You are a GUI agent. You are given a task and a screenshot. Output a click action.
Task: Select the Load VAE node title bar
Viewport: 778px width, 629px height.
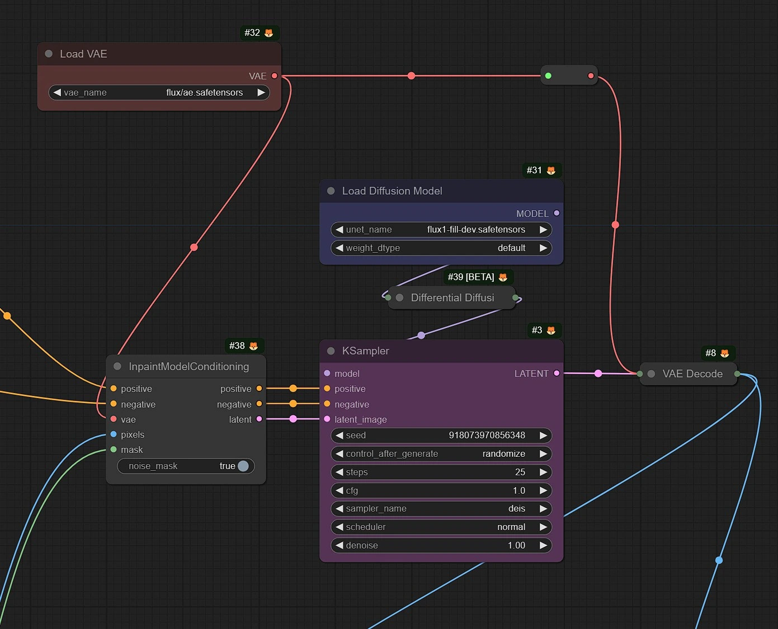[159, 54]
